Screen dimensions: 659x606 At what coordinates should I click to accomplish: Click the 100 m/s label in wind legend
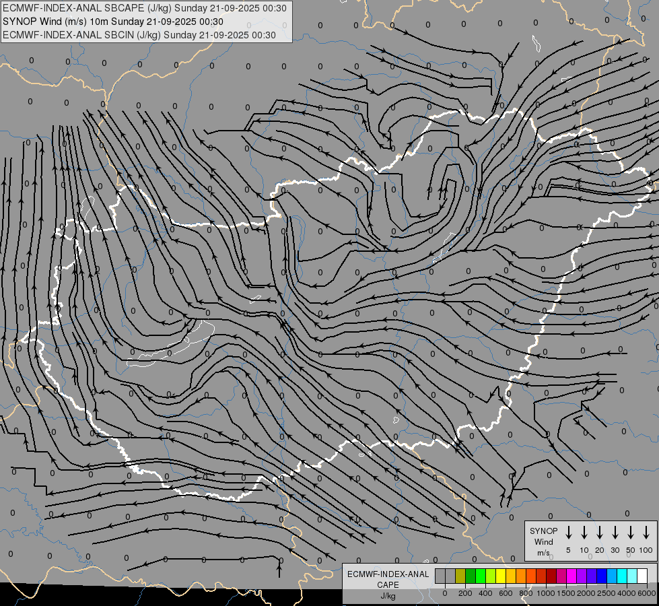pyautogui.click(x=646, y=550)
